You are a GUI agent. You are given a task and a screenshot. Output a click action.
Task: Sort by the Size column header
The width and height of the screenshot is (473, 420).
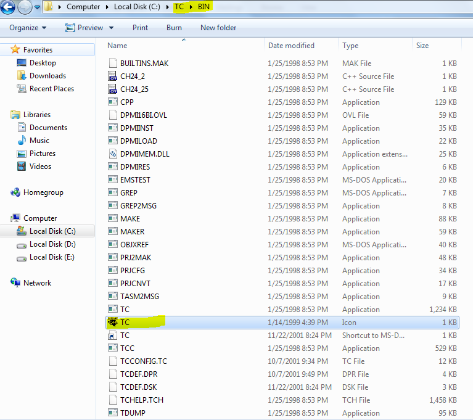pos(422,46)
